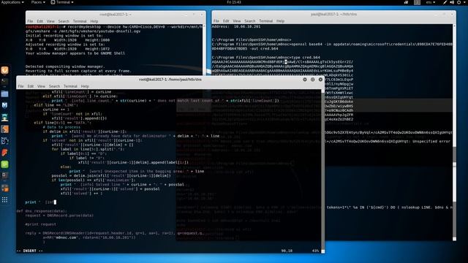Launch the red flame dock icon
The image size is (468, 263).
5,153
